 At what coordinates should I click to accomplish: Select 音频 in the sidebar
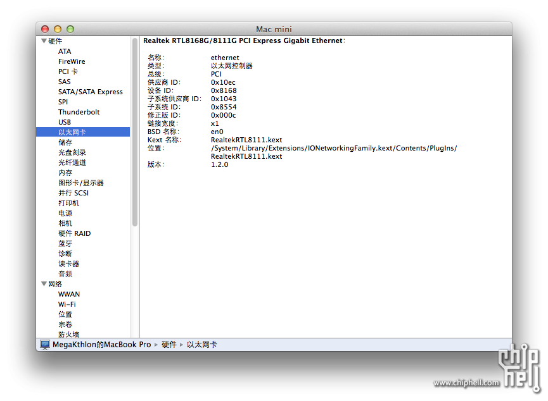[x=65, y=274]
